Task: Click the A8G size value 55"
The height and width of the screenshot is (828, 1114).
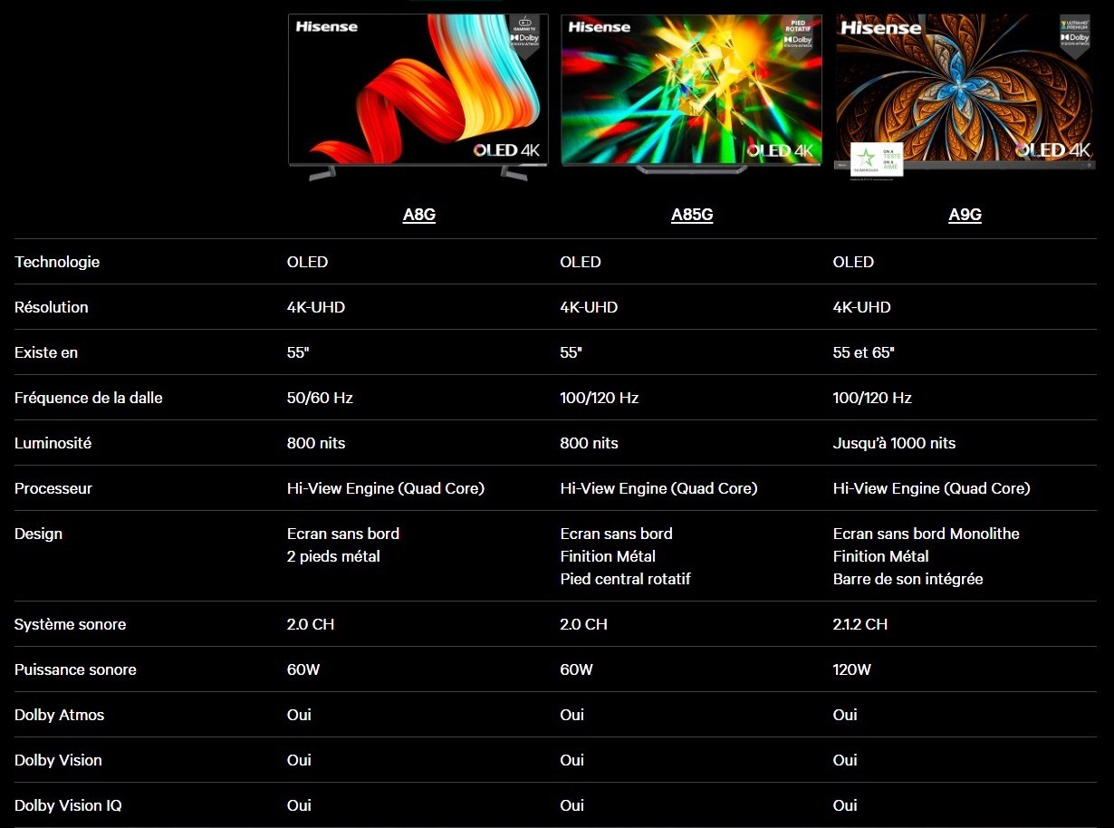Action: tap(298, 352)
